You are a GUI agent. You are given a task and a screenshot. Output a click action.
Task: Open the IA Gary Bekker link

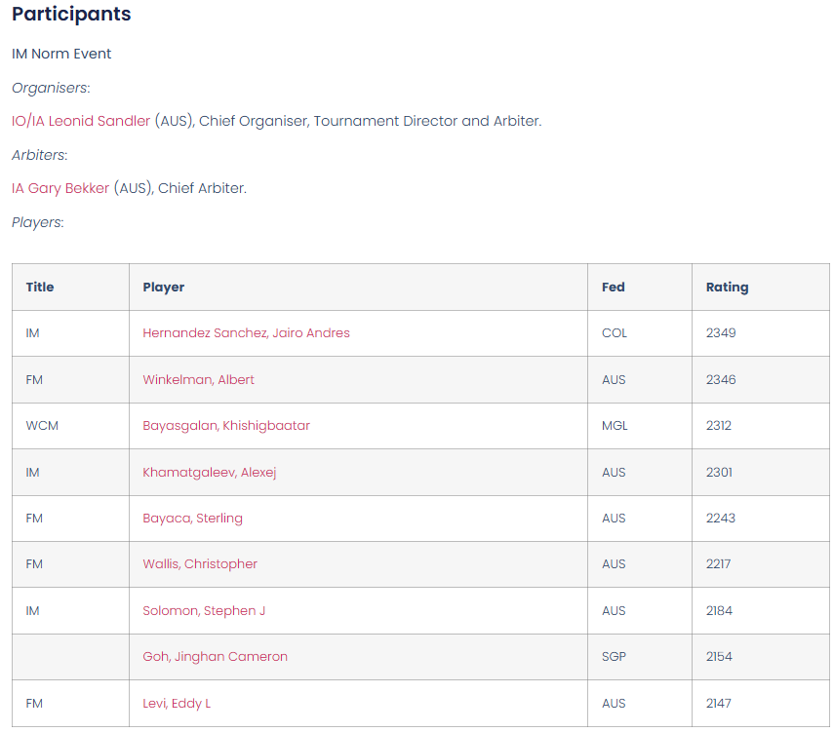click(60, 188)
